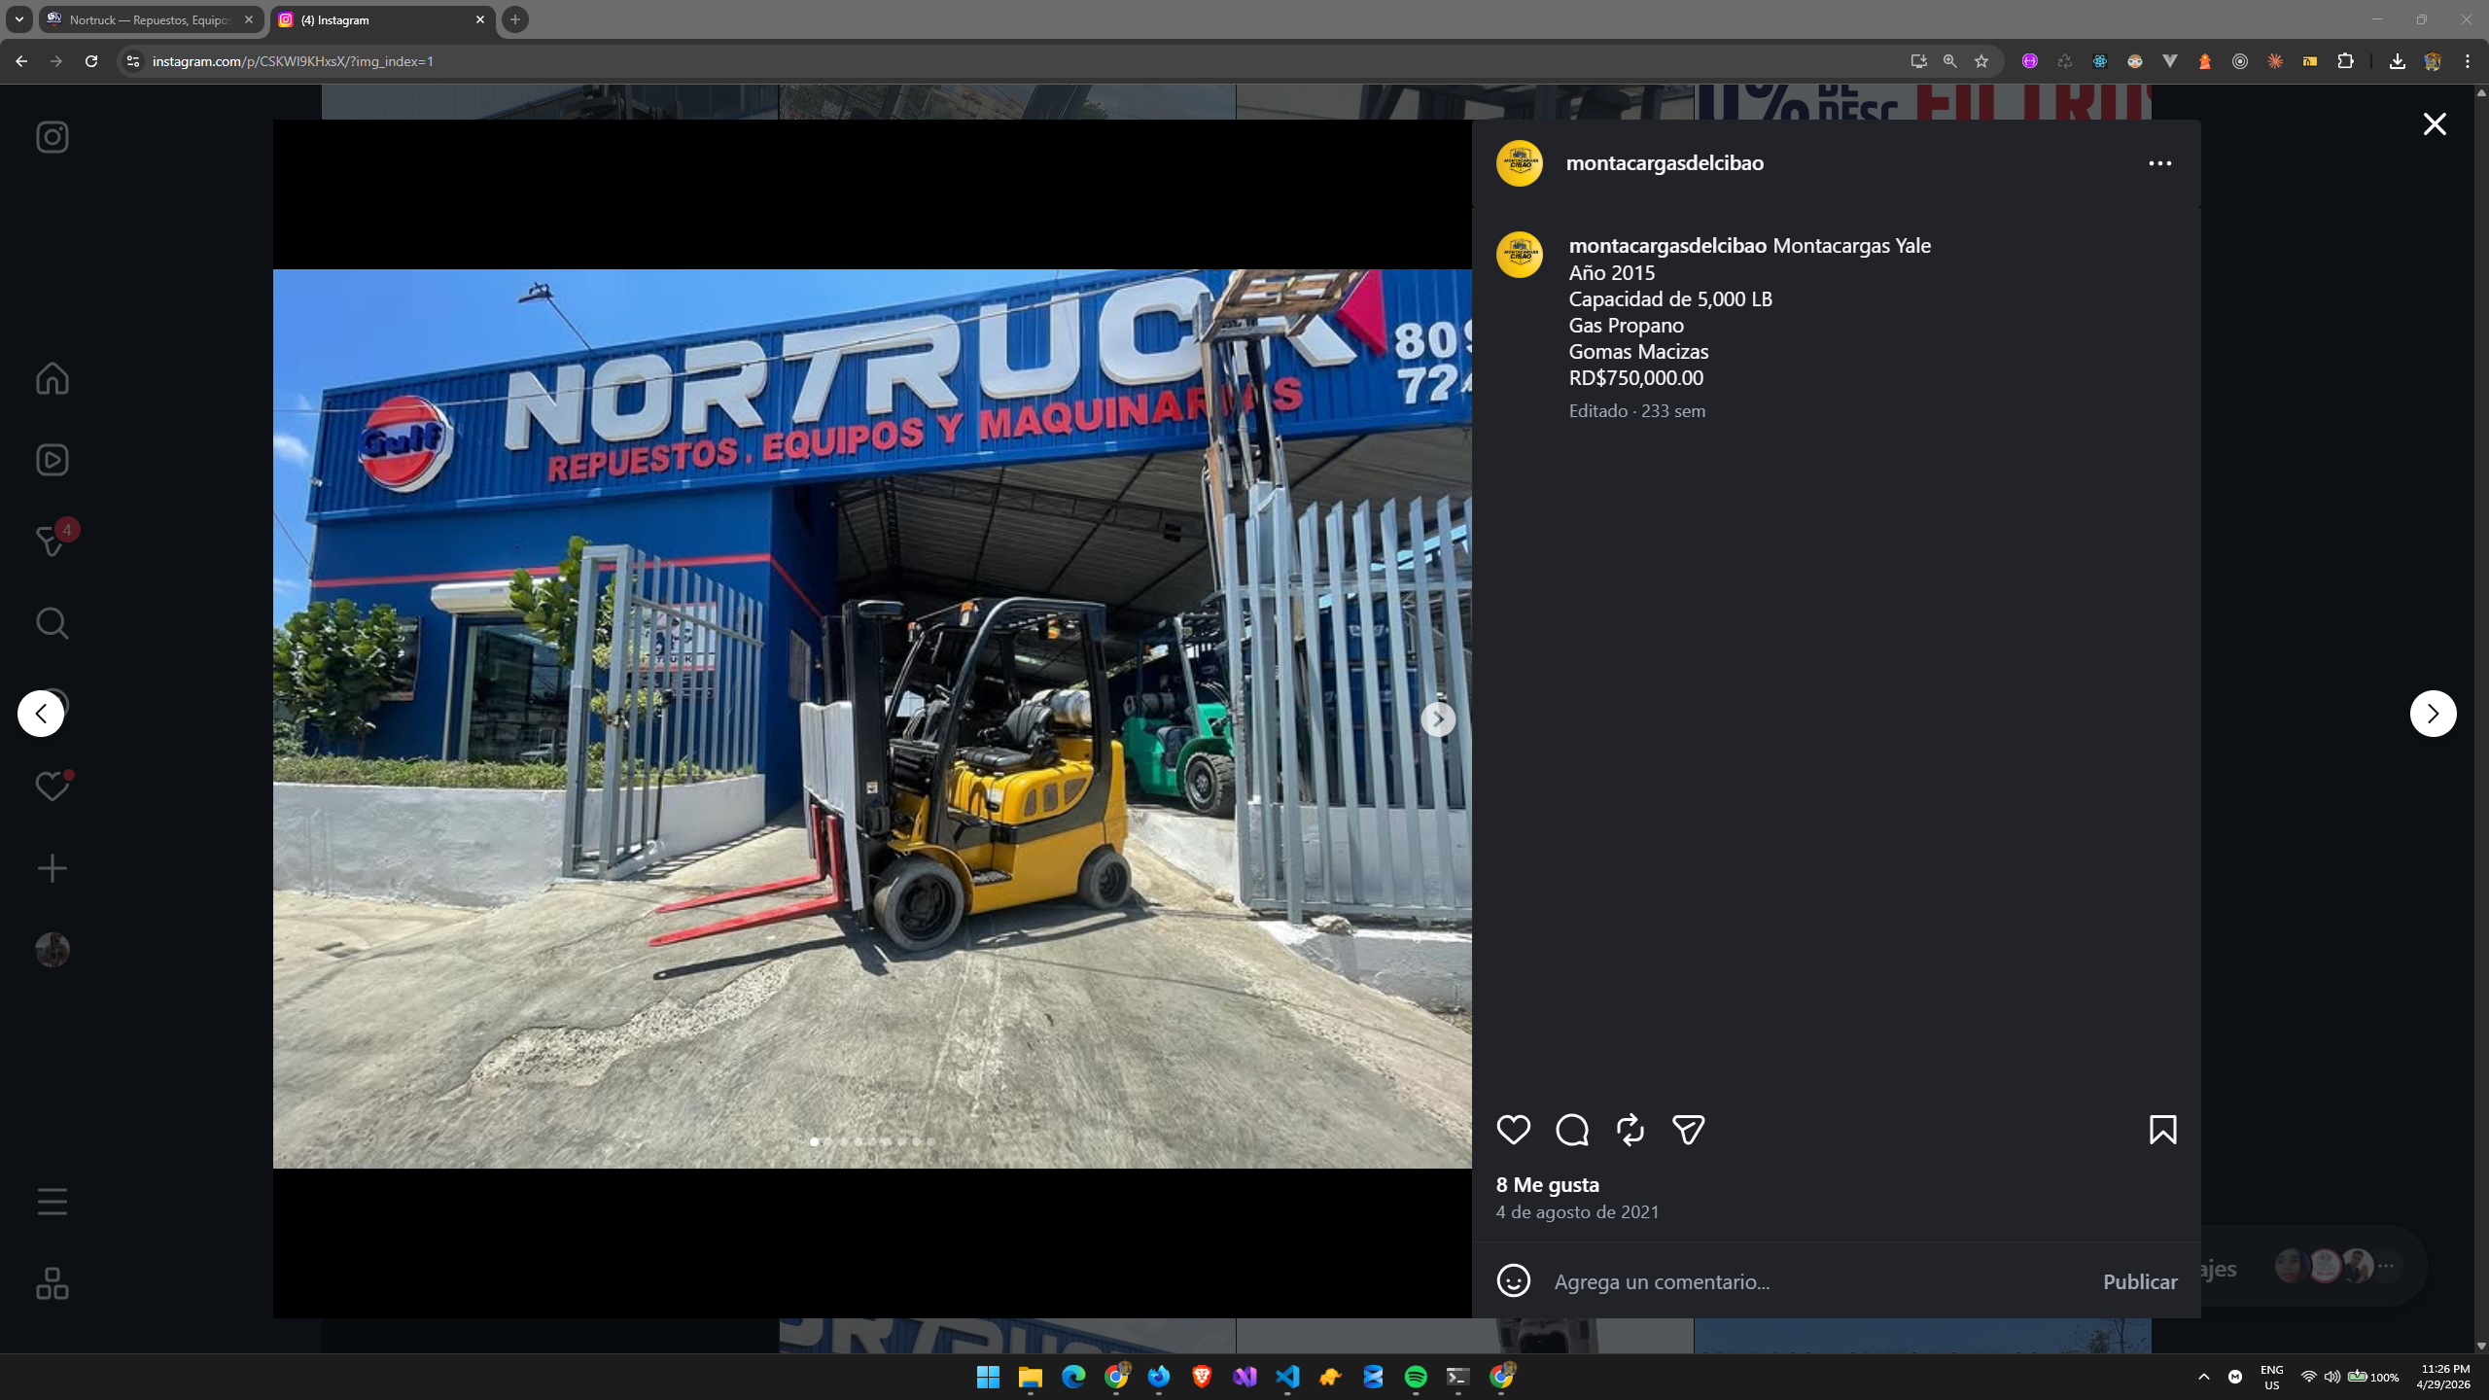View site information icon in address bar
Screen dimensions: 2489x1400
(x=133, y=61)
